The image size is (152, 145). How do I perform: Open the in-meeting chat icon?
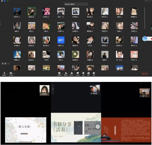click(x=78, y=73)
